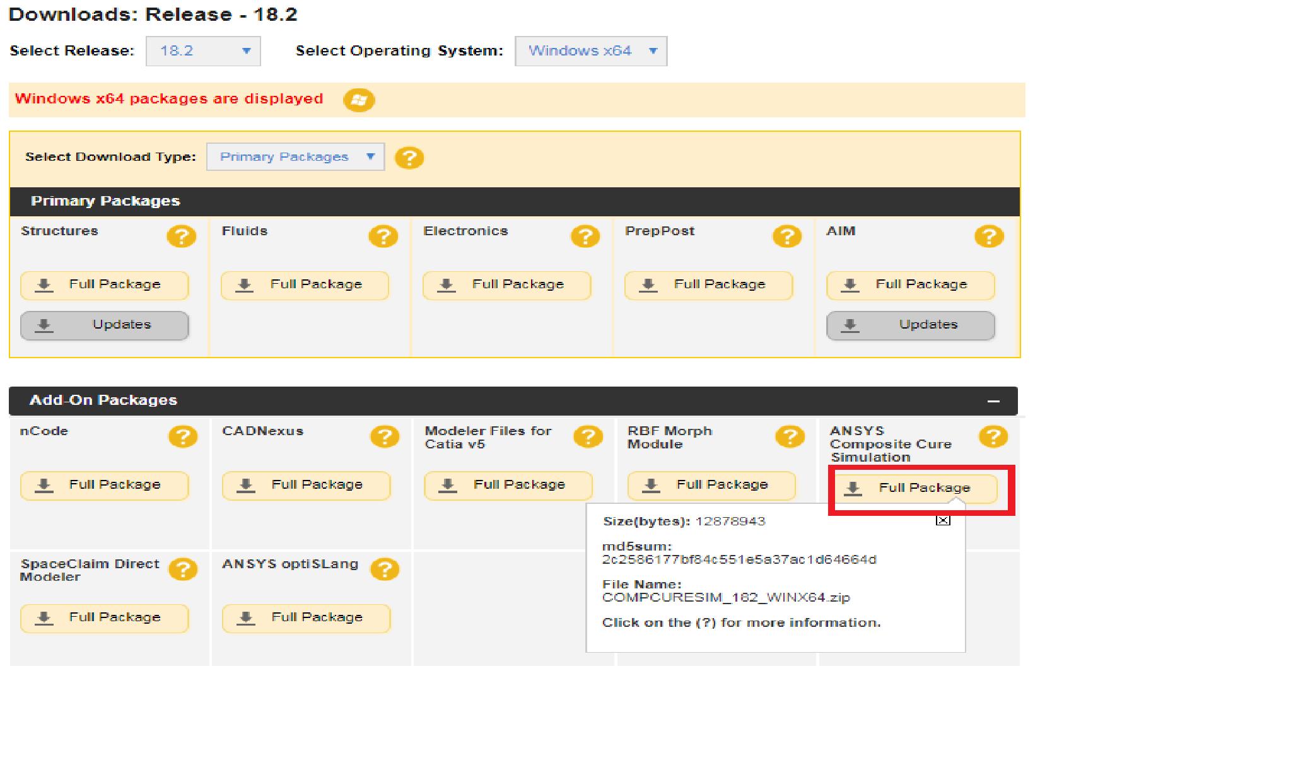Click the md5sum hash value in tooltip
Screen dimensions: 1303x782
click(x=739, y=560)
